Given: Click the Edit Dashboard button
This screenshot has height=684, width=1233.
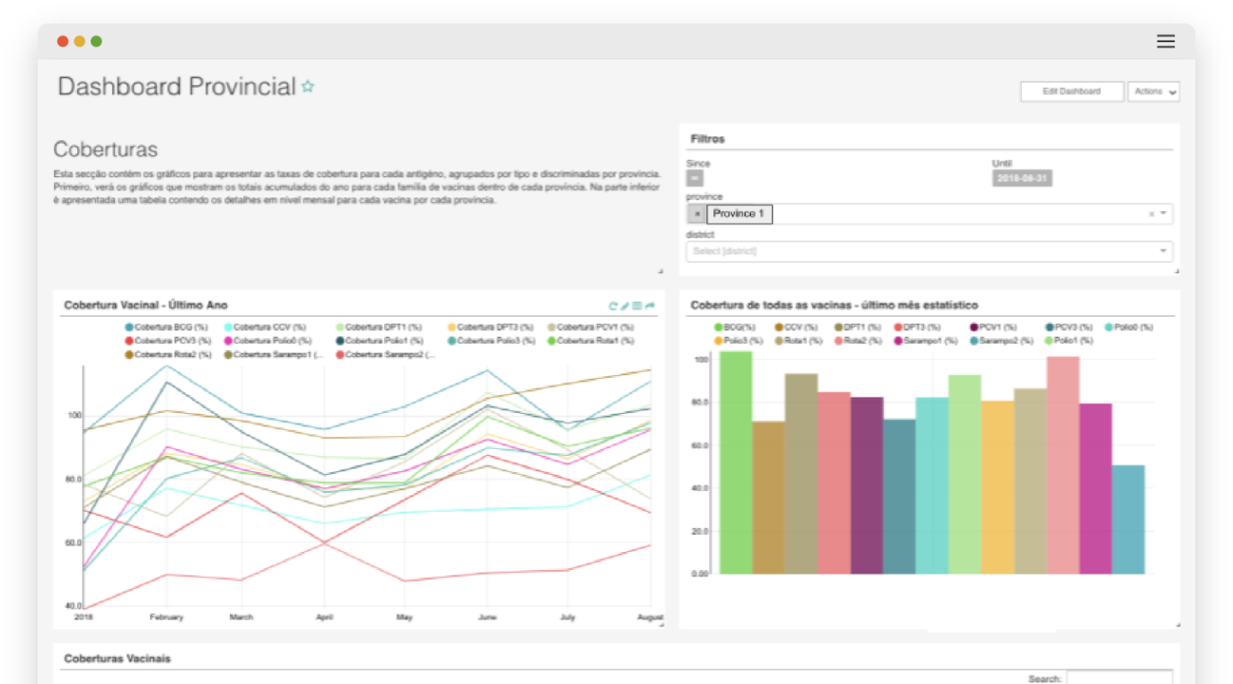Looking at the screenshot, I should [1071, 92].
